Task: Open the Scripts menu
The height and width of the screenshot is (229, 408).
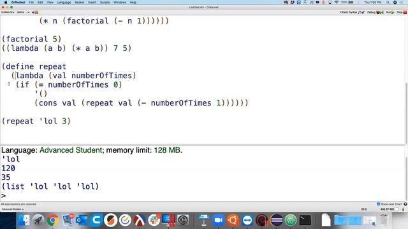Action: [105, 3]
